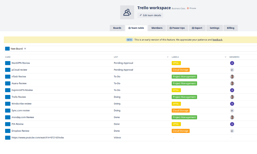Viewport: 257px width, 154px height.
Task: Open the Billing tab
Action: [x=231, y=28]
